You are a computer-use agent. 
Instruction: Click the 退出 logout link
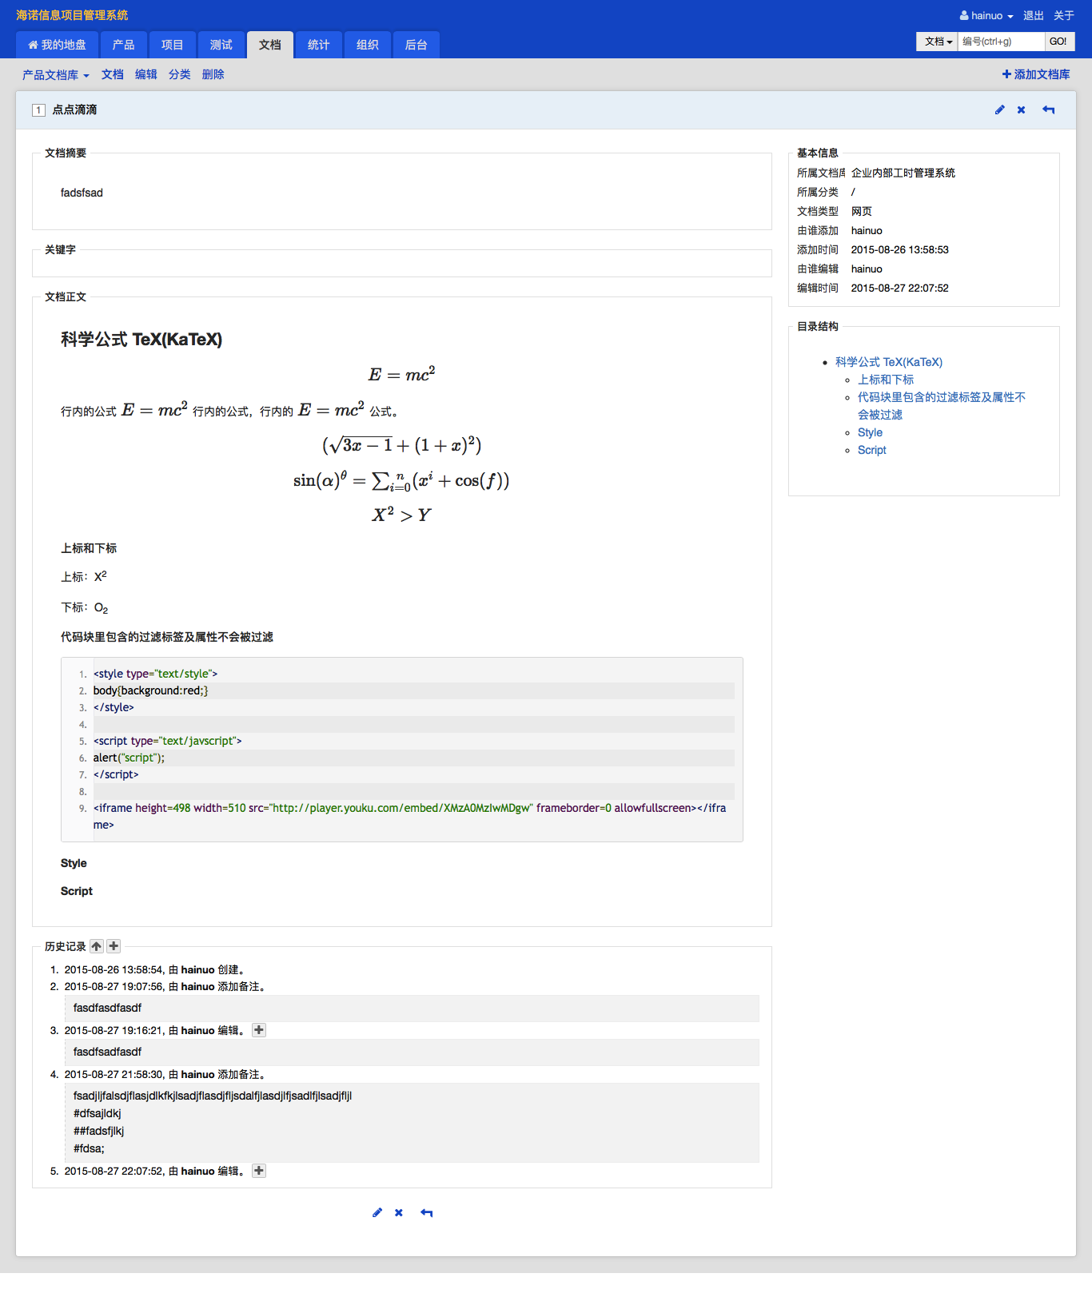coord(1034,16)
